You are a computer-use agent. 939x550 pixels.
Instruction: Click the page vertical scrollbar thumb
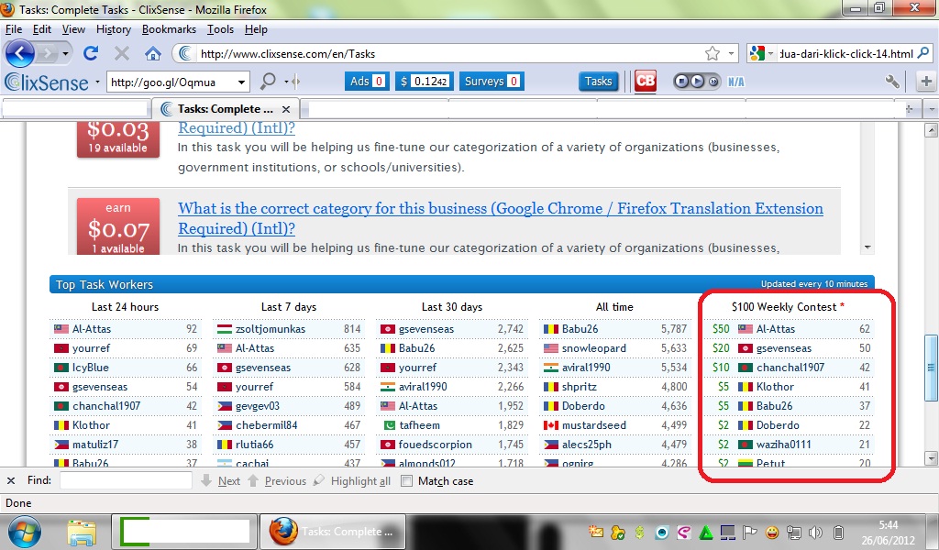[931, 368]
